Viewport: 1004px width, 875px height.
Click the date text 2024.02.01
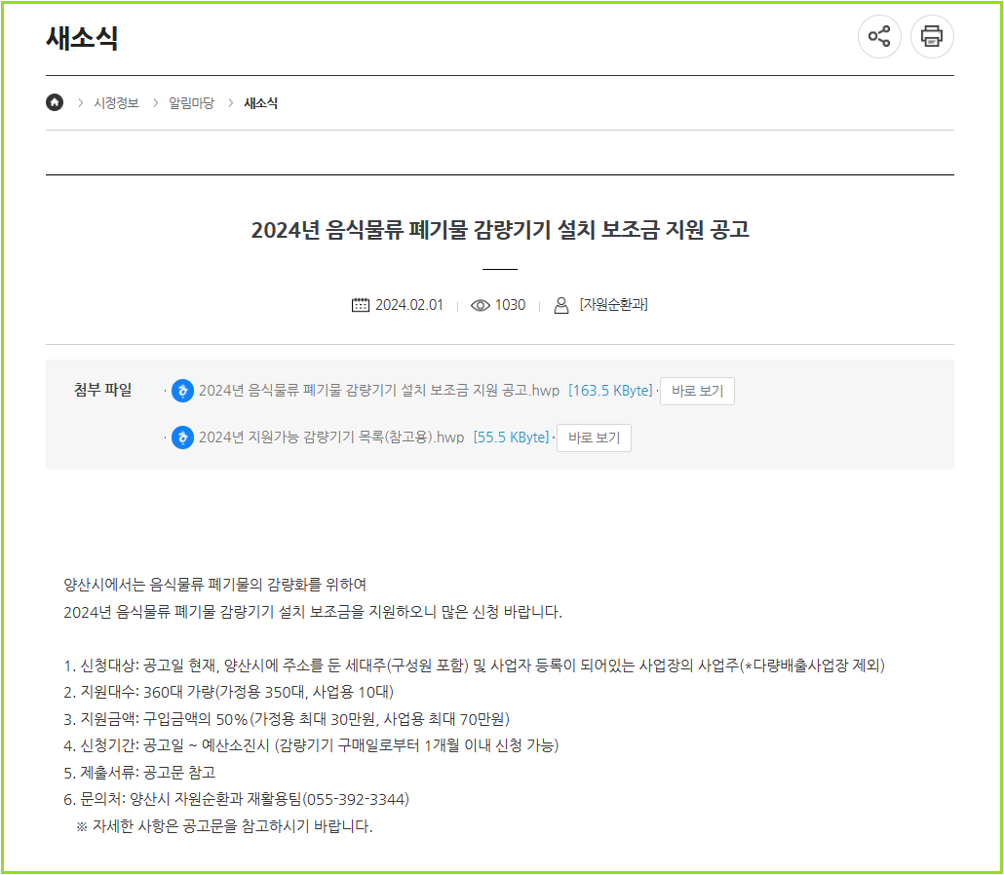tap(409, 305)
